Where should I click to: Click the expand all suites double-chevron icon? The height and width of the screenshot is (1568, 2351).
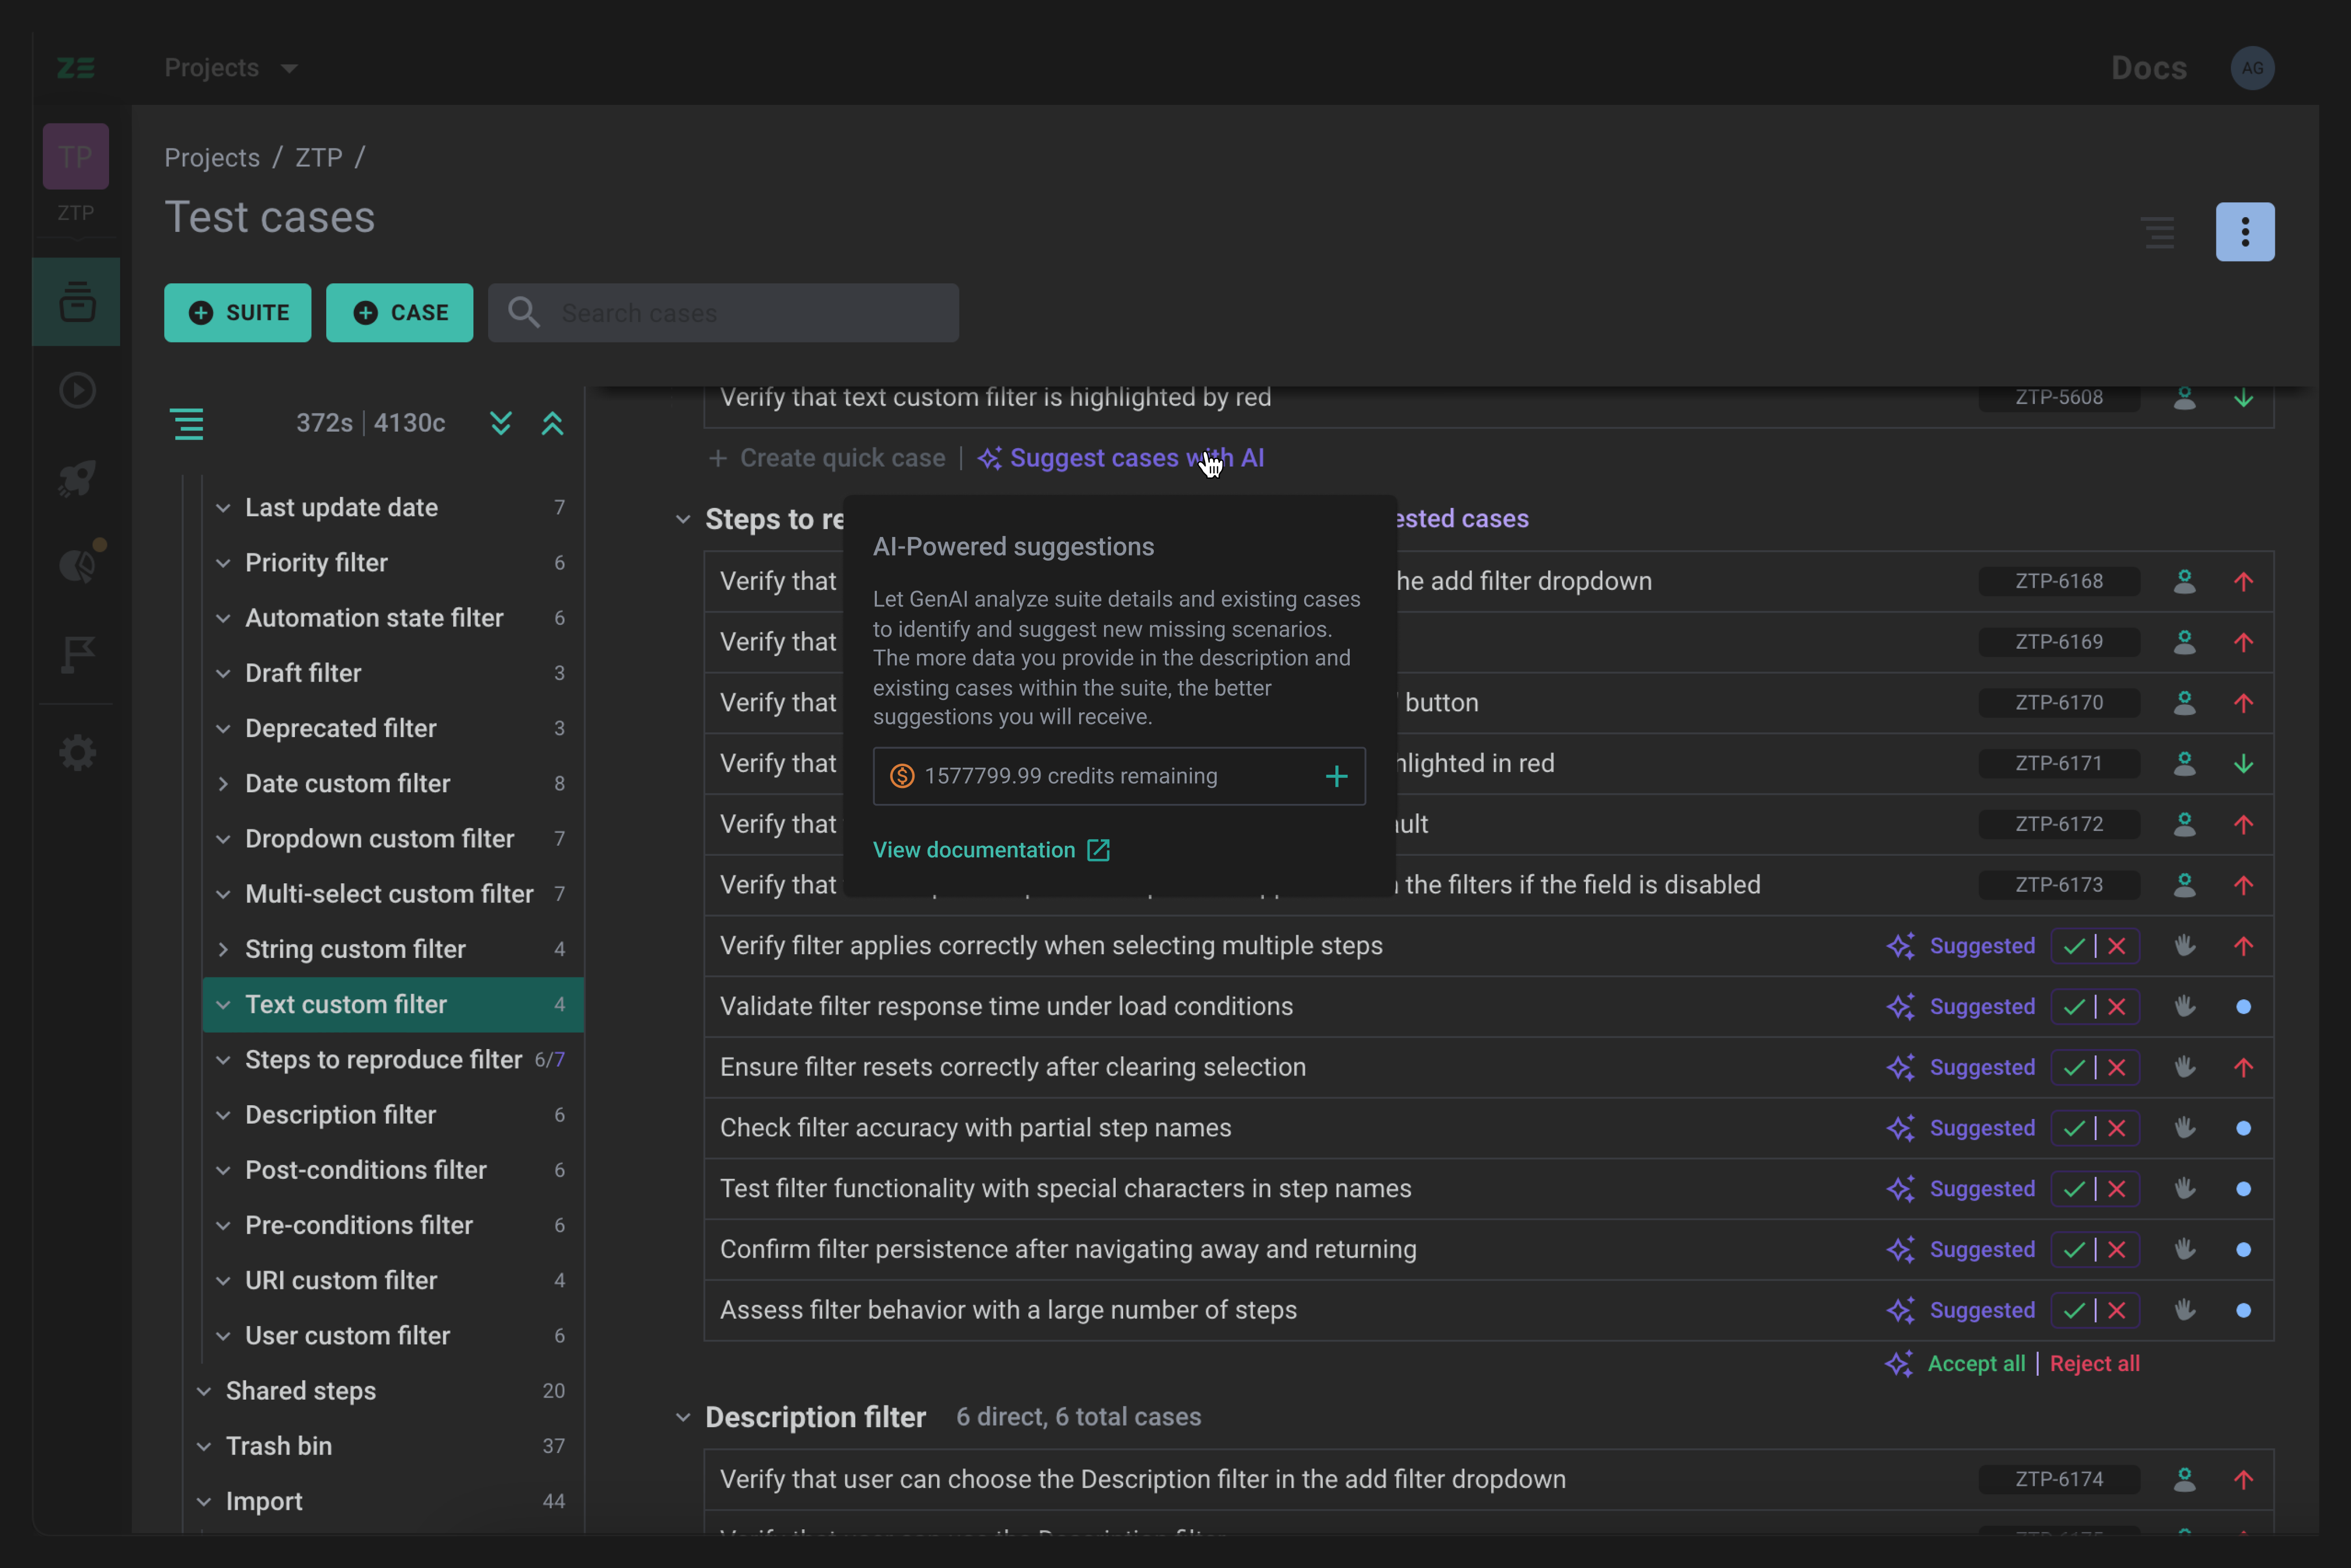(x=501, y=423)
